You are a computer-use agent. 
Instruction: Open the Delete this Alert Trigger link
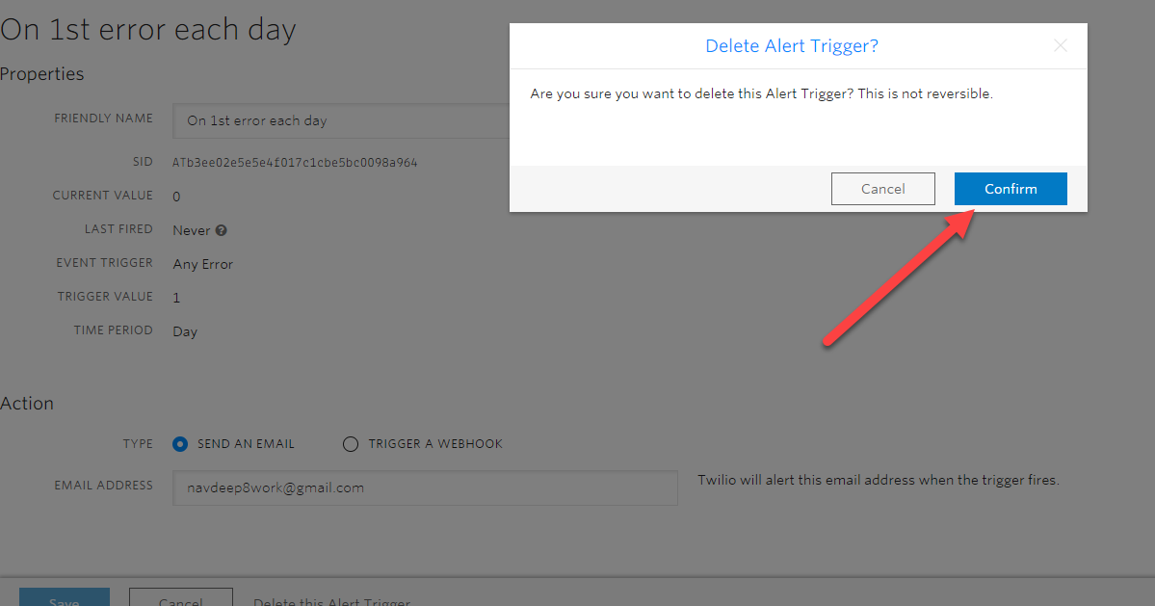coord(331,601)
